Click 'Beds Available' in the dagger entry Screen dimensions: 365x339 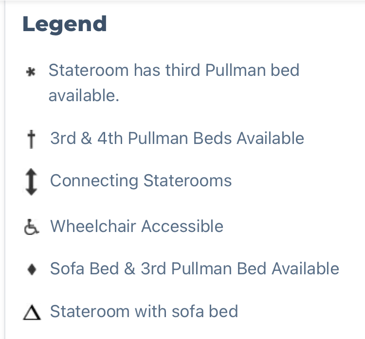[x=249, y=138]
